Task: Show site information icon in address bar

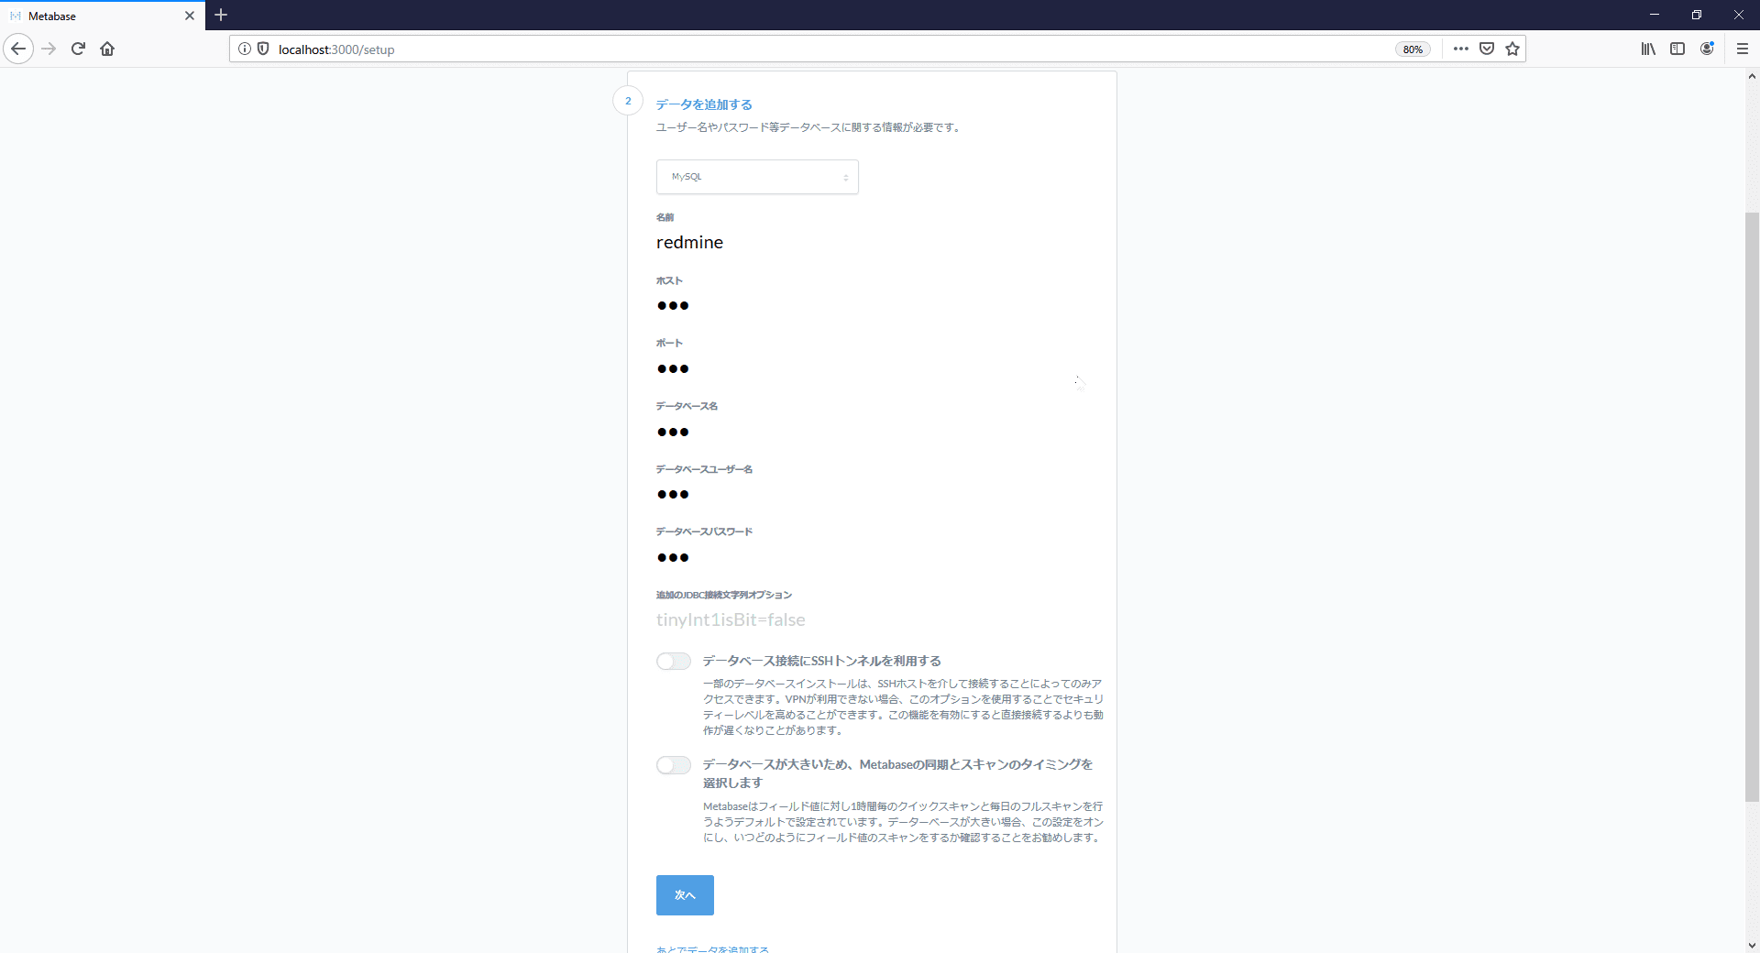Action: point(245,49)
